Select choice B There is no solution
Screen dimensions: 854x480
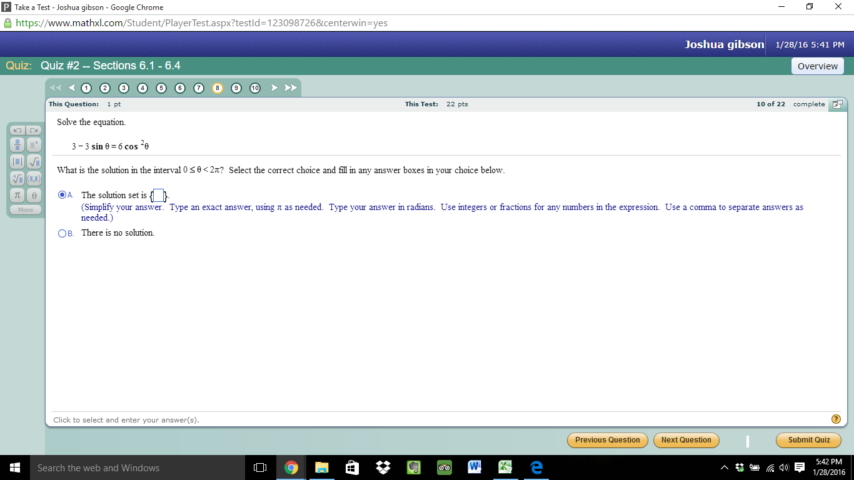[x=63, y=232]
